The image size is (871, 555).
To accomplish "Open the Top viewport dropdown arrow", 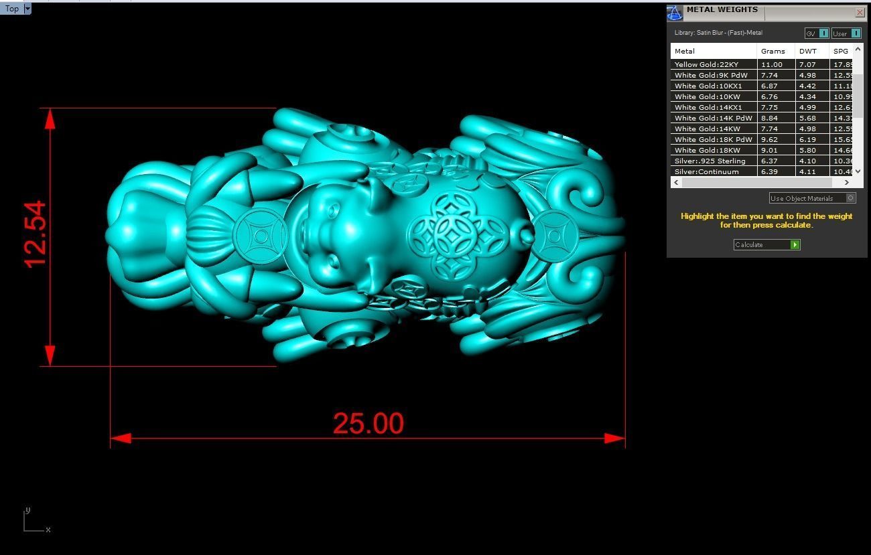I will [x=27, y=9].
